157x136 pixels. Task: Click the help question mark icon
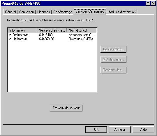click(148, 4)
